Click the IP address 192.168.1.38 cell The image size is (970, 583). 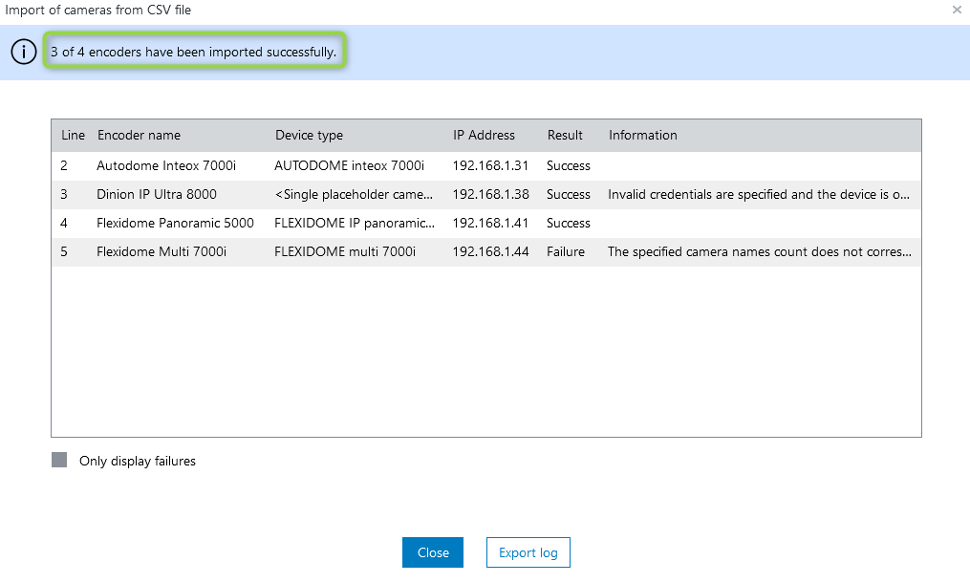click(490, 194)
